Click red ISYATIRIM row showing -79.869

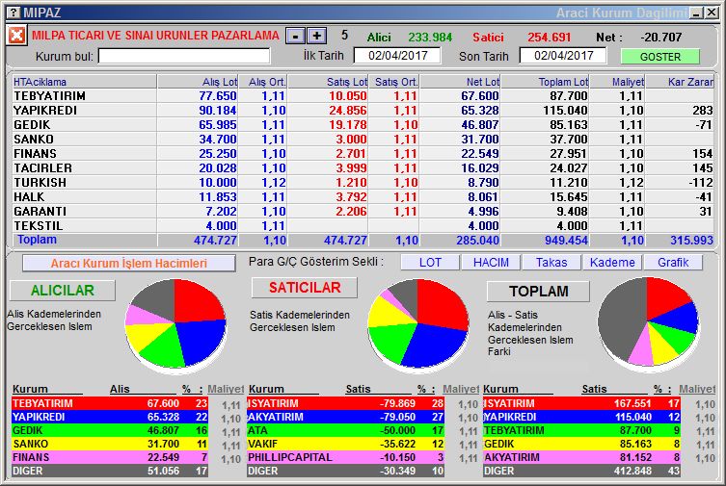pos(346,403)
